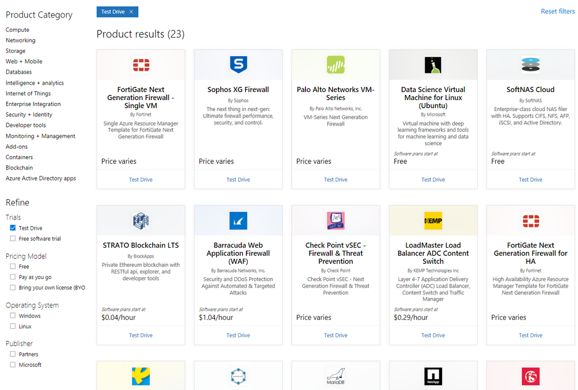Click the NetApp black logo

pos(433,376)
